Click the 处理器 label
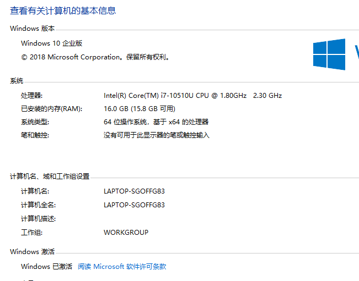The width and height of the screenshot is (359, 281). [x=31, y=96]
